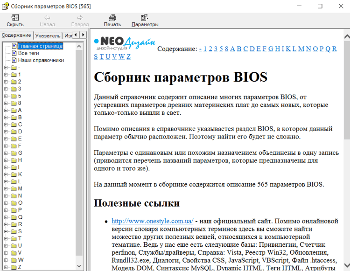Open the onestyle.com.ua link
Image resolution: width=350 pixels, height=271 pixels.
[153, 221]
